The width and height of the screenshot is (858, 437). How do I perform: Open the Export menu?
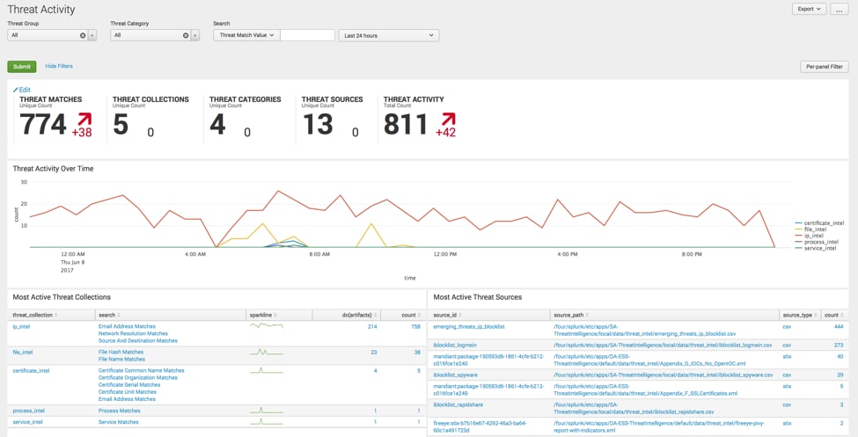pos(809,9)
